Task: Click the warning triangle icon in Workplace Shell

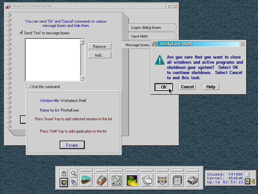Action: [160, 60]
